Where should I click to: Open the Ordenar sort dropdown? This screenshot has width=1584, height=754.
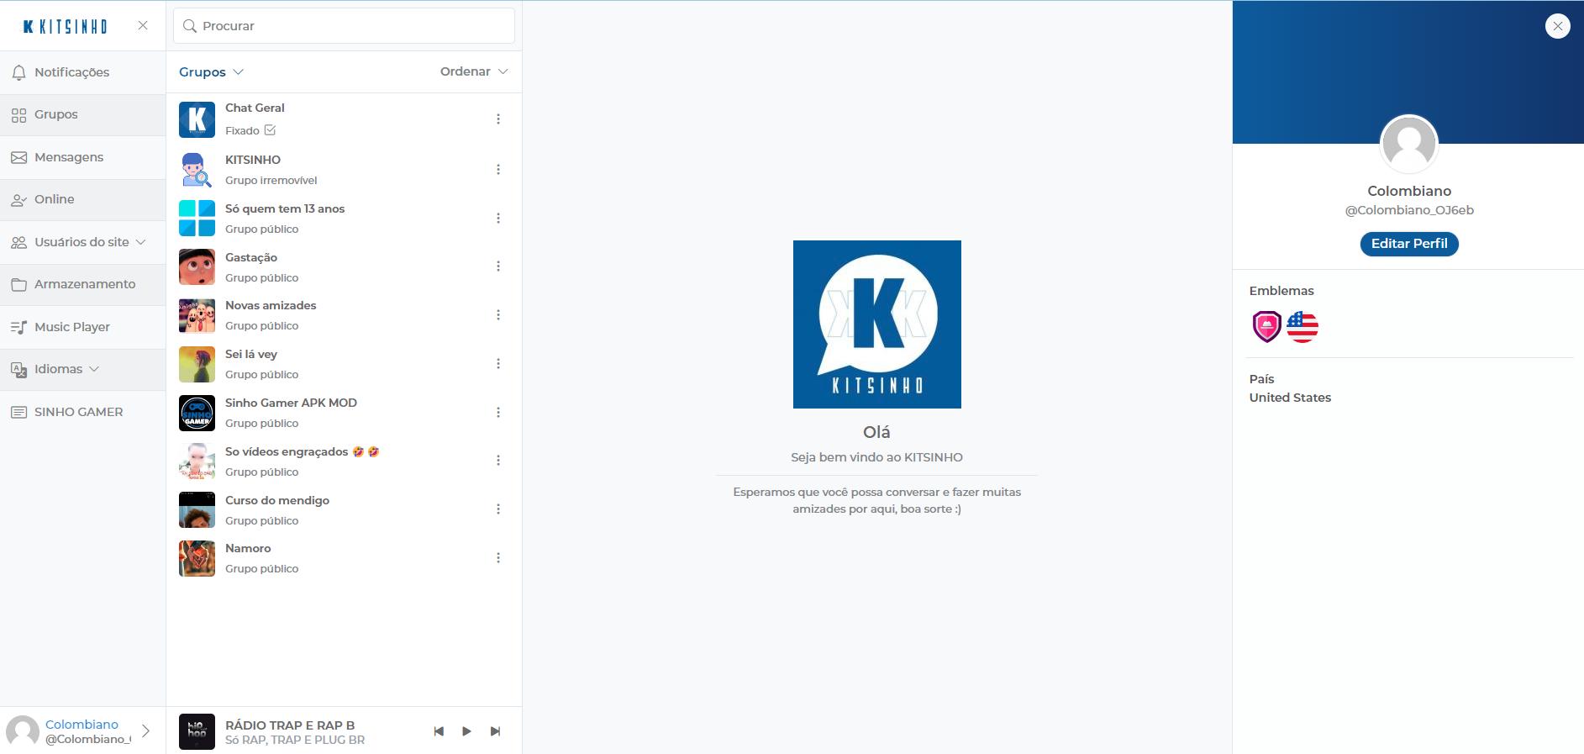pos(474,71)
